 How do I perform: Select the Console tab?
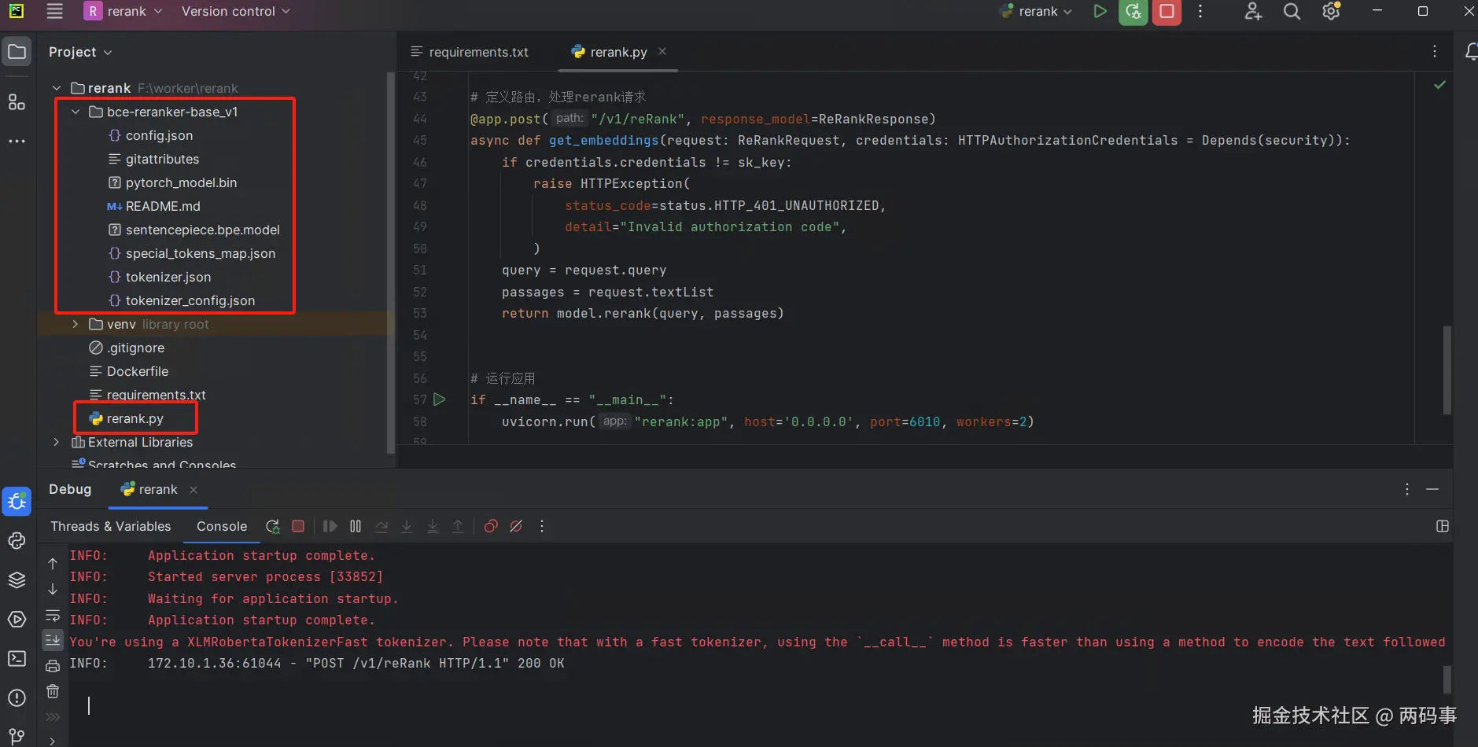(222, 526)
